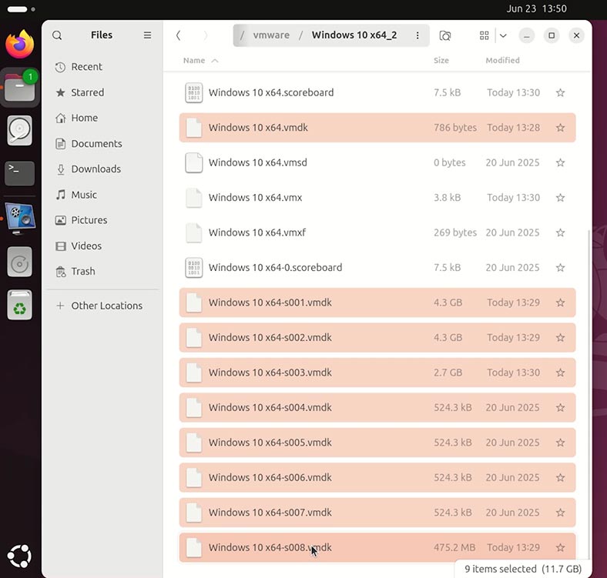Star Windows 10 x64-s002.vmdk file
This screenshot has width=607, height=578.
(x=560, y=338)
